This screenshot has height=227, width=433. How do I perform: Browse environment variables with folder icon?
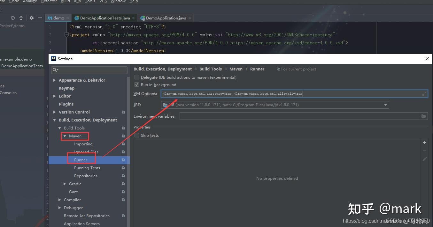424,116
